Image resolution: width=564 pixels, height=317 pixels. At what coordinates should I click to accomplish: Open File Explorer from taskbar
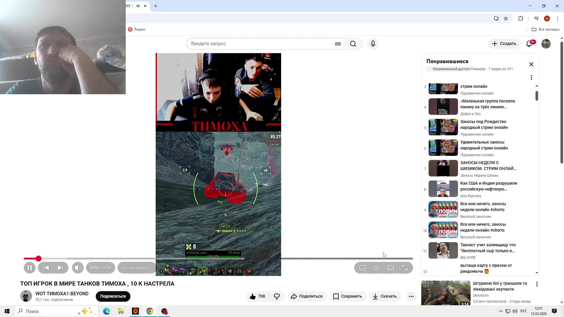121,311
